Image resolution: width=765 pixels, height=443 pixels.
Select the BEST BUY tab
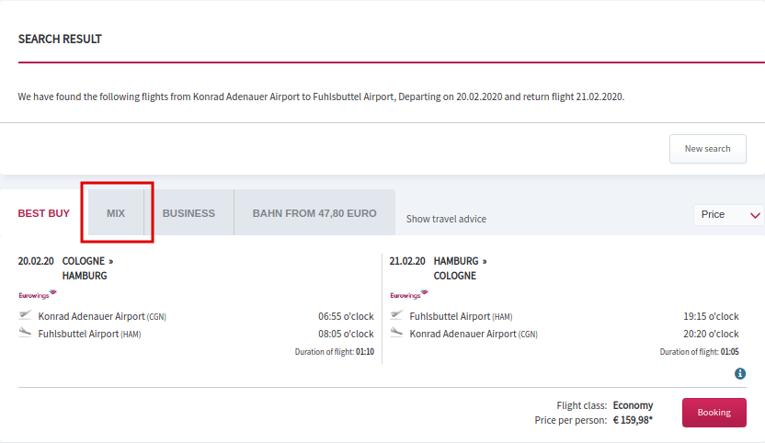point(44,213)
